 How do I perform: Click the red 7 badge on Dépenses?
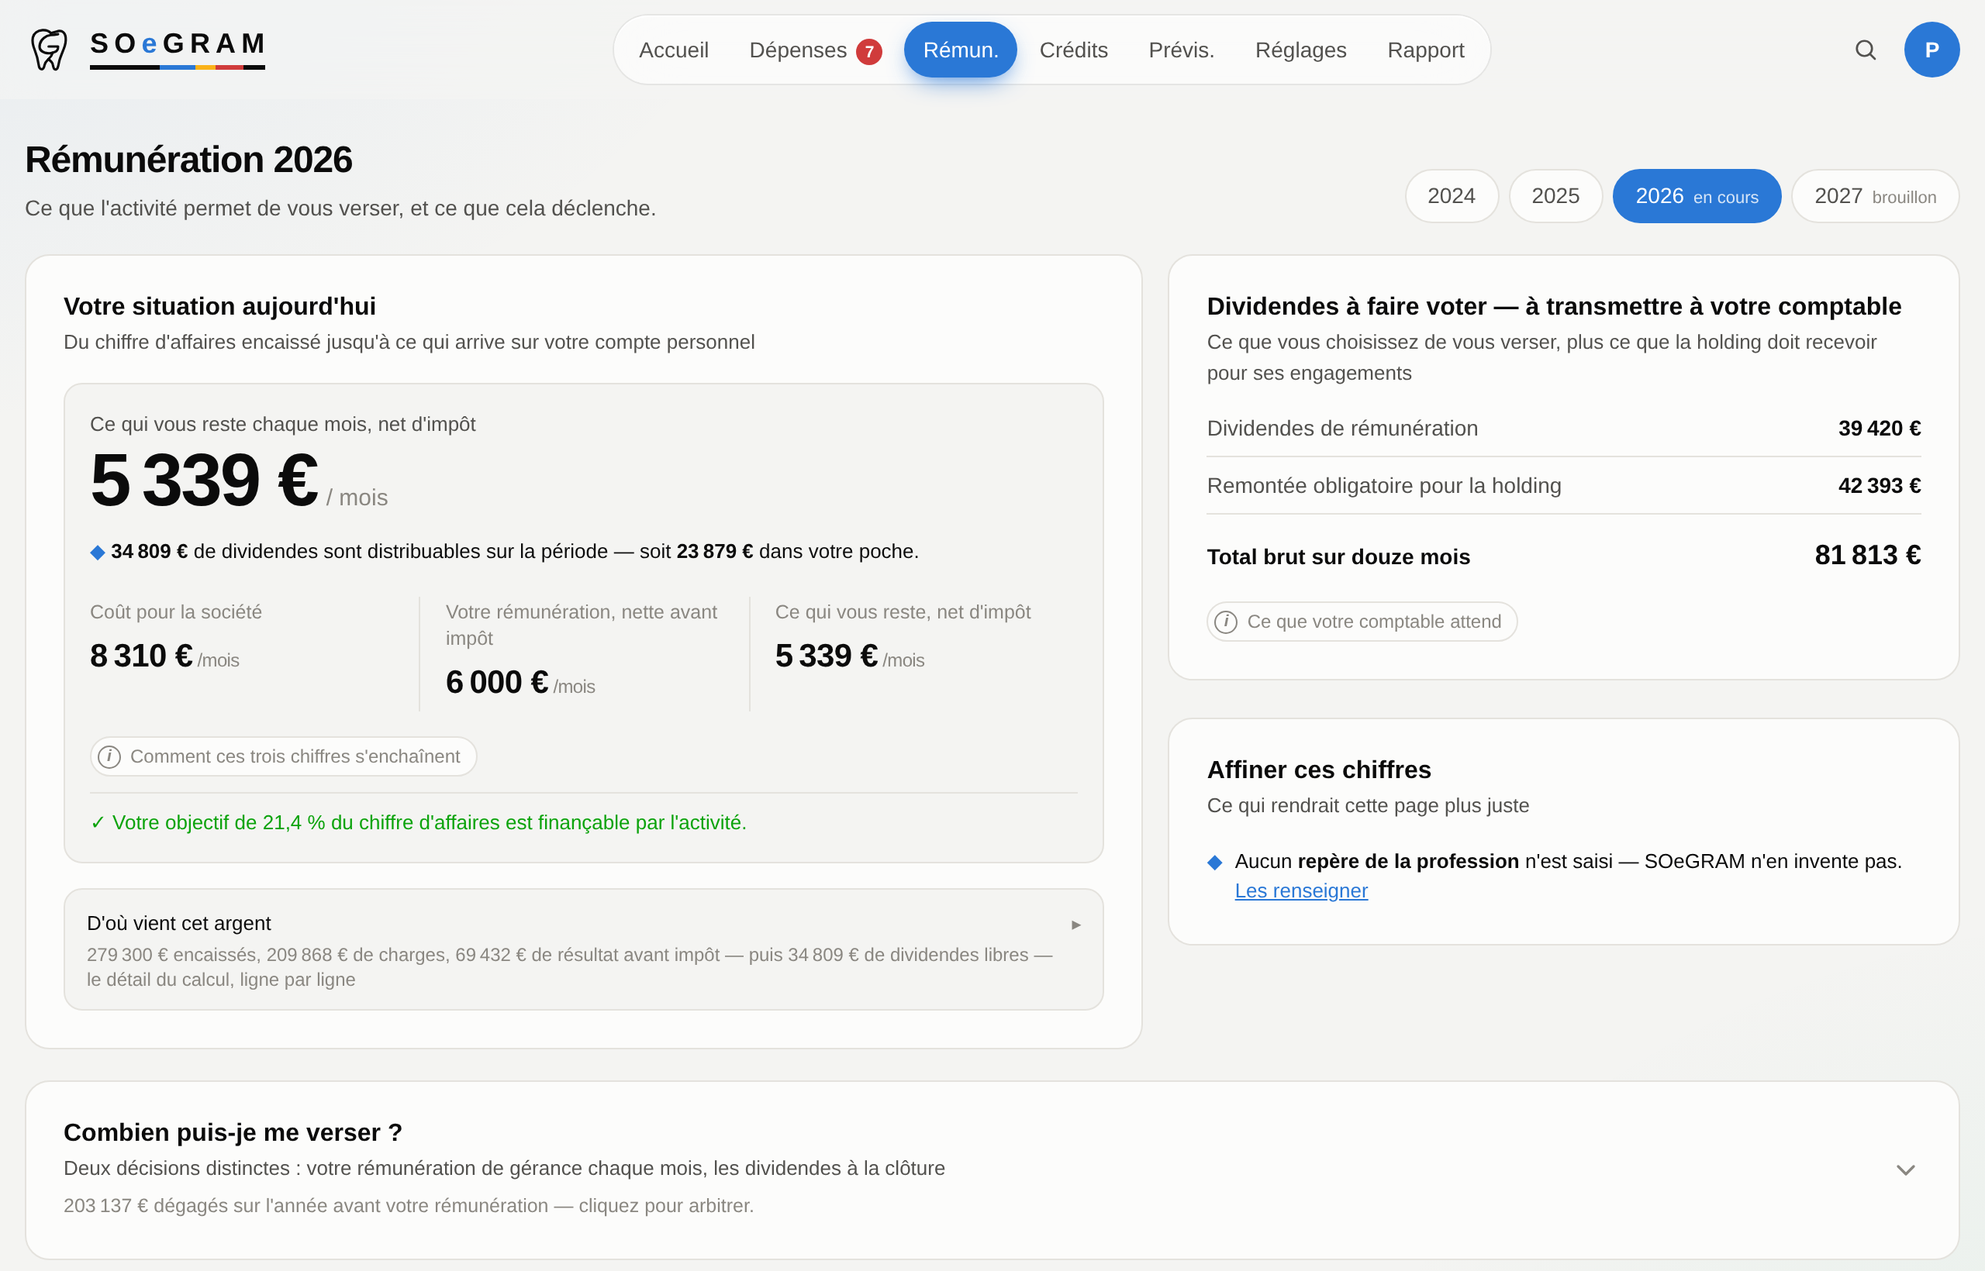[x=868, y=51]
